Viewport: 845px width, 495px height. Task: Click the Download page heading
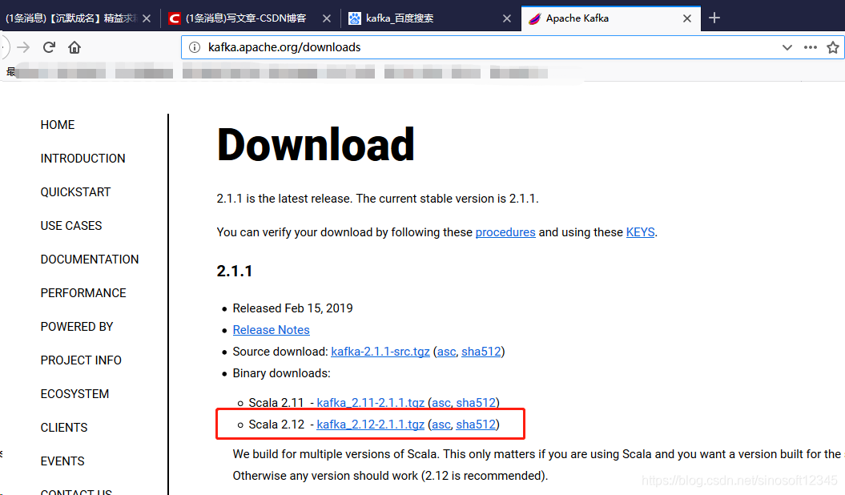click(316, 144)
